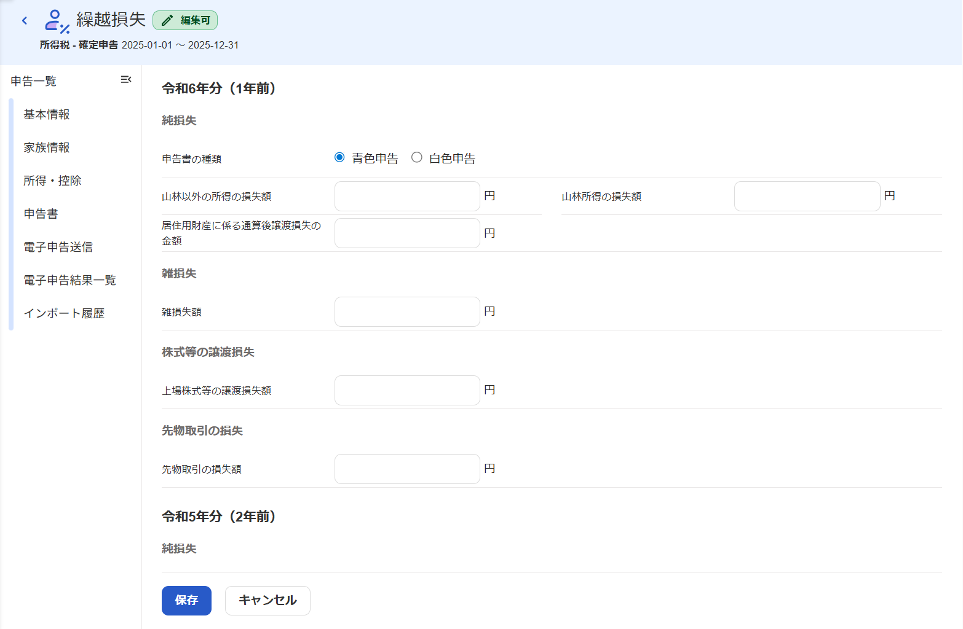Click the 令和5年分（2年前） heading

[x=218, y=517]
